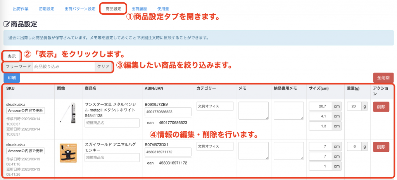This screenshot has height=180, width=397.
Task: Click the 表示 button
Action: coord(12,56)
